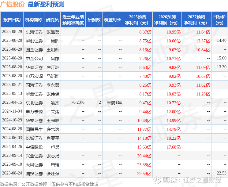Click the 12.00亿 forecast value
Viewport: 228px width, 187px height.
click(x=174, y=112)
